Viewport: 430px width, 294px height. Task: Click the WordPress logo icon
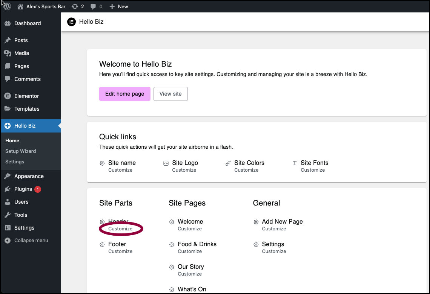click(7, 6)
